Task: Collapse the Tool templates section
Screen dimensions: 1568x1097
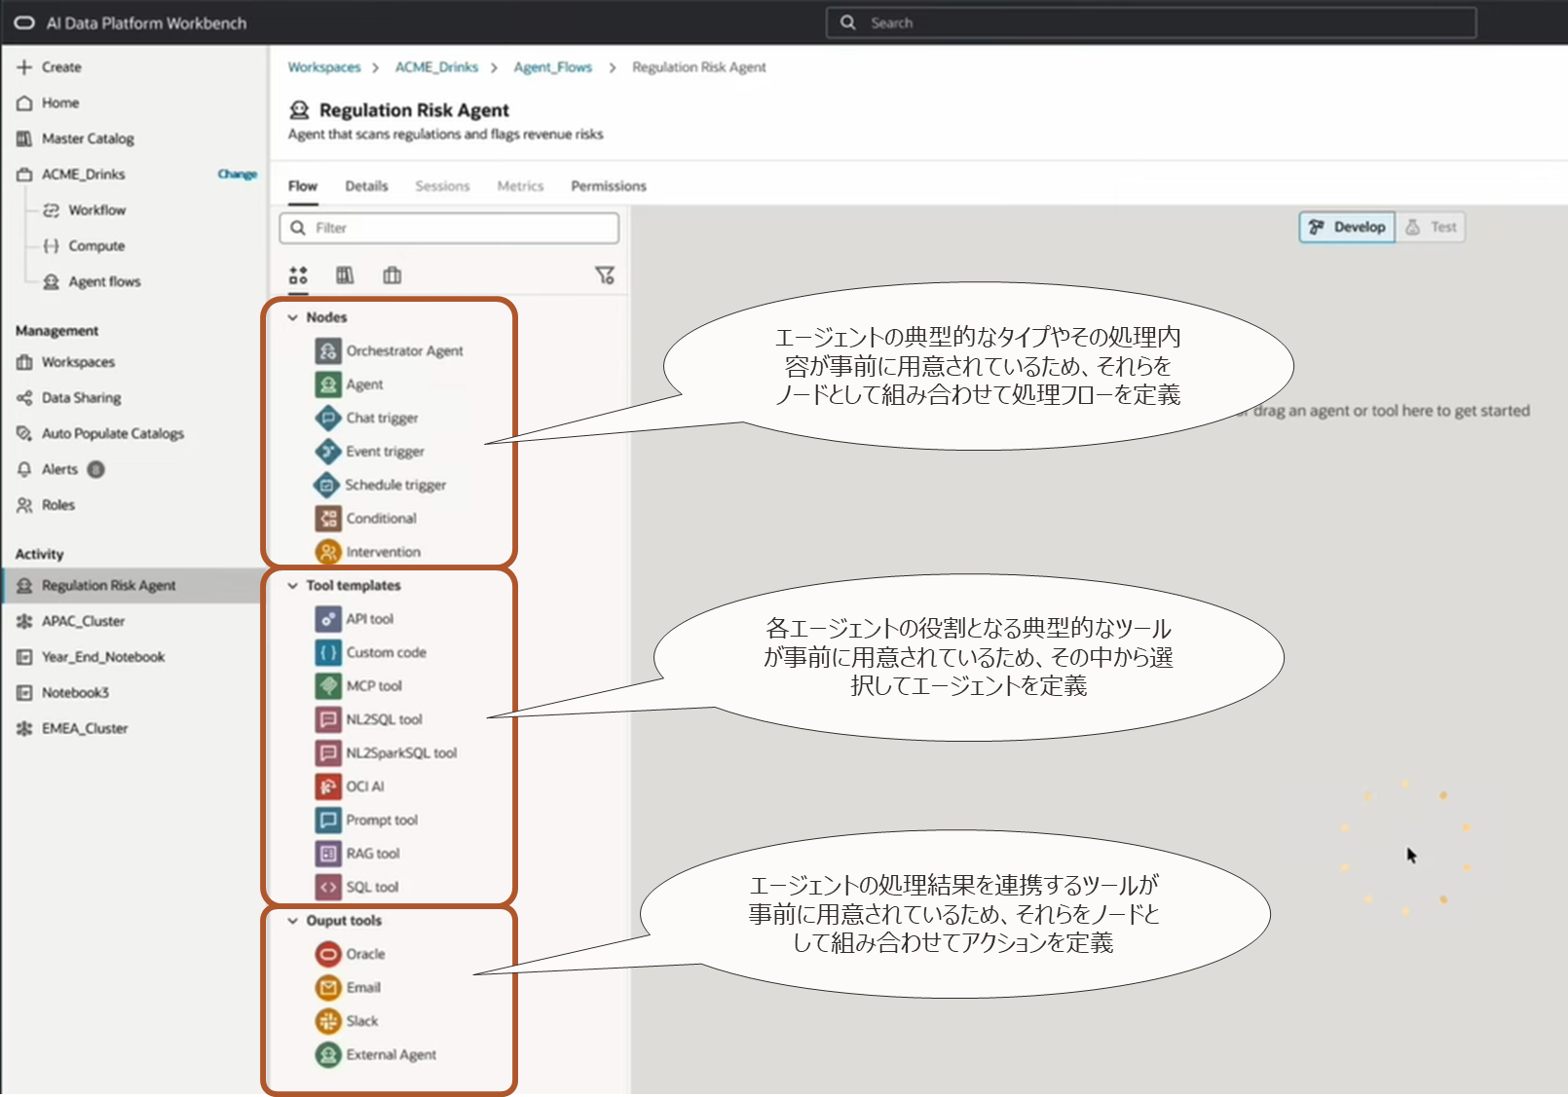Action: pos(292,586)
